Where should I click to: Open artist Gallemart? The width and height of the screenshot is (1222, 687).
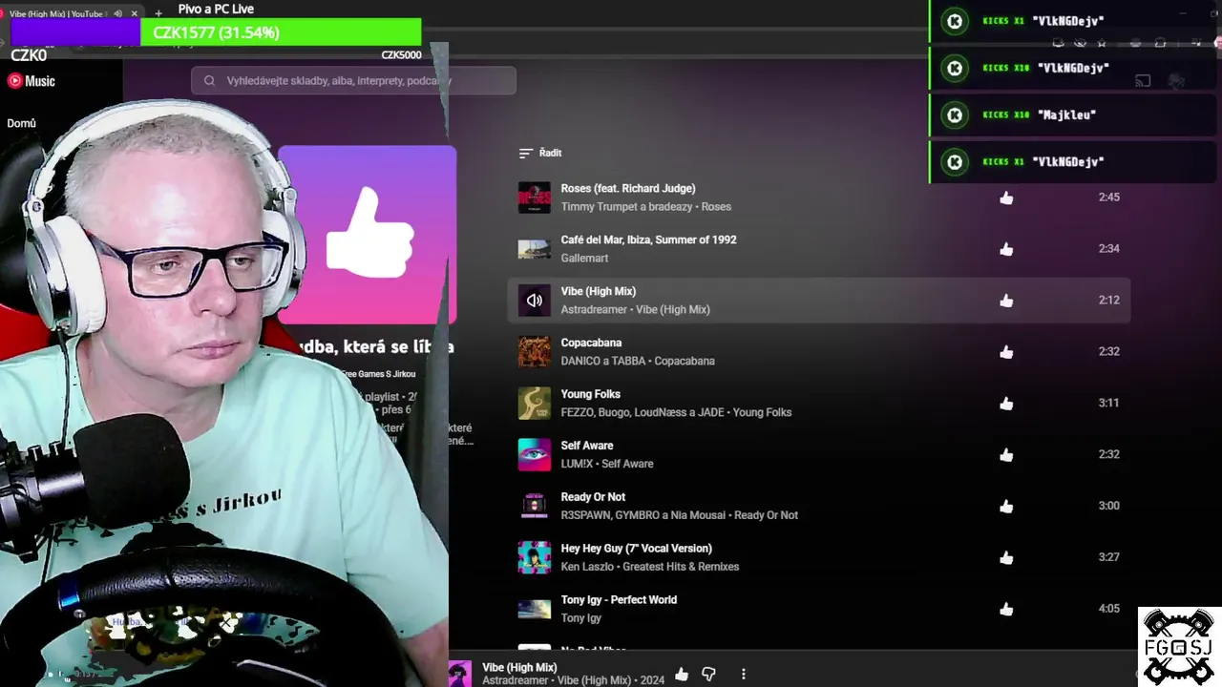584,259
